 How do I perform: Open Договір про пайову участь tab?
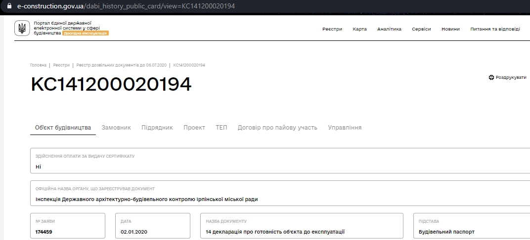[x=277, y=128]
